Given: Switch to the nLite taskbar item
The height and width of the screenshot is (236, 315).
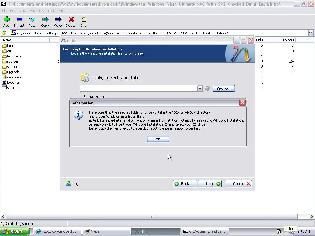Looking at the screenshot, I should coord(156,232).
